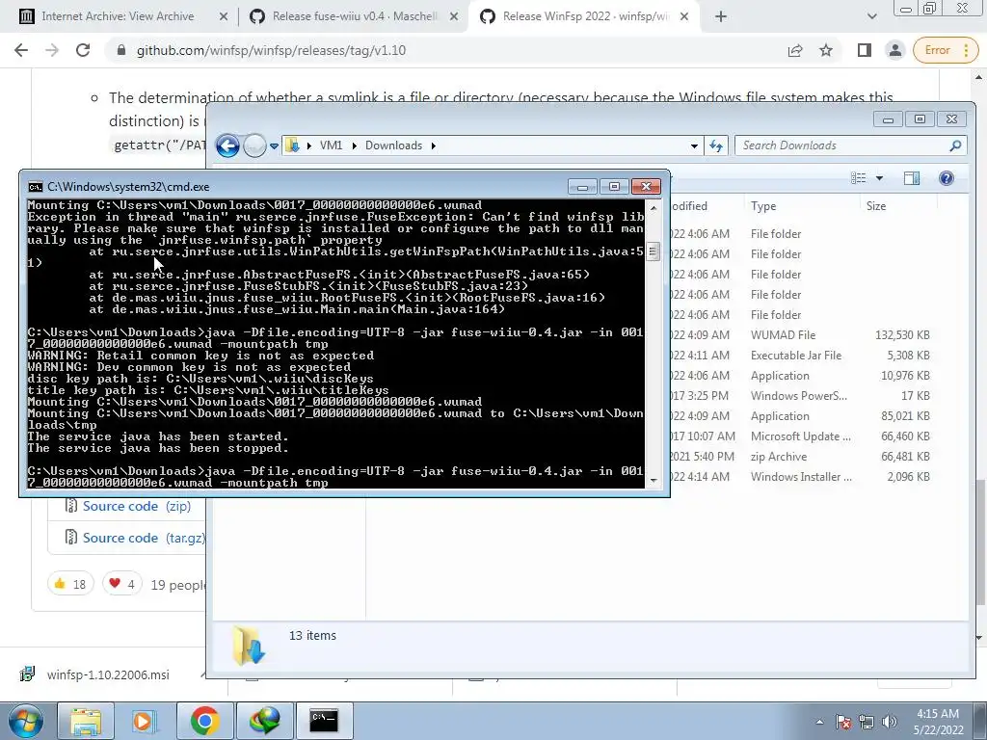React with thumbs up on release
The image size is (987, 740).
[x=70, y=585]
